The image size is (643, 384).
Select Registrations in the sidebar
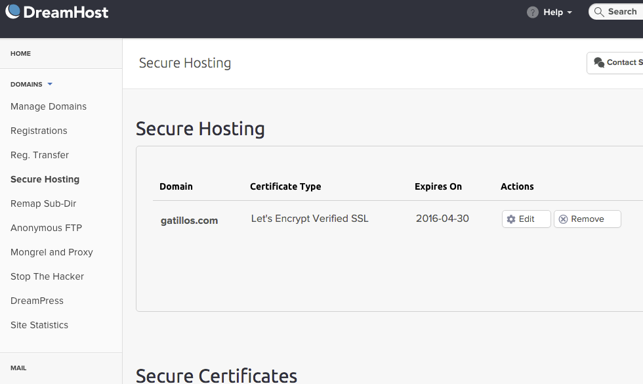coord(39,131)
